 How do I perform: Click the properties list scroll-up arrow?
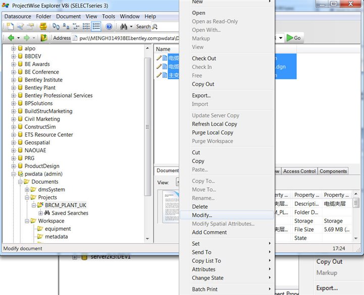[x=355, y=194]
